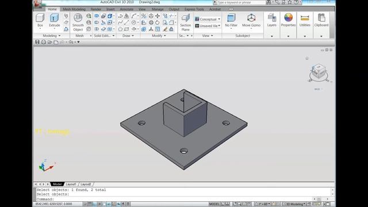Select the Line tool in Draw panel

[x=126, y=22]
